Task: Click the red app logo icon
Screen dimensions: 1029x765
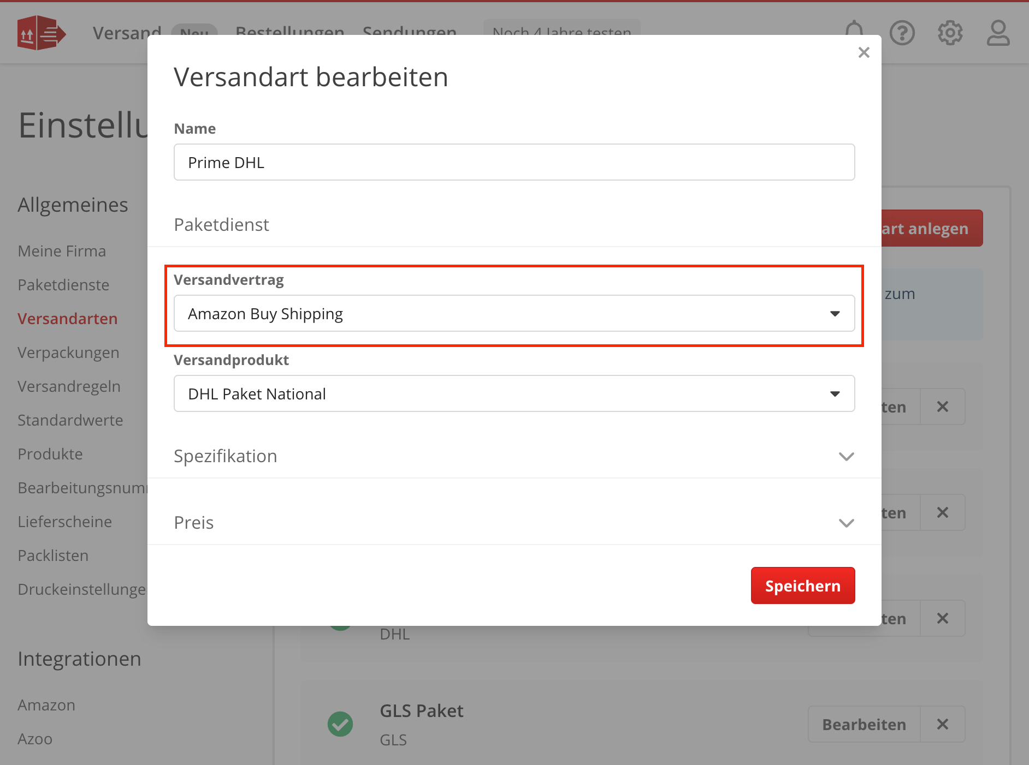Action: click(41, 33)
